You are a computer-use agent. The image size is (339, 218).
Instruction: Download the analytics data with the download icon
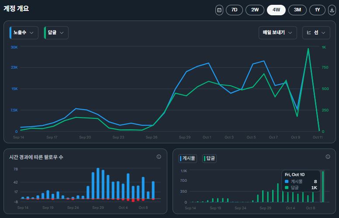[332, 10]
